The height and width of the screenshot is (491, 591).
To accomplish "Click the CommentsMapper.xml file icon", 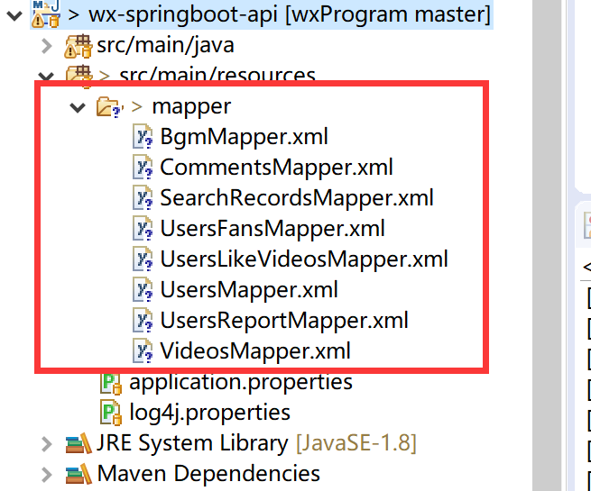I will (x=143, y=168).
